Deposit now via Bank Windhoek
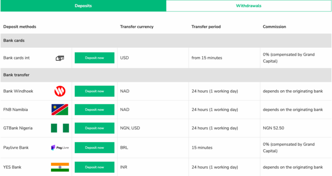Screen dimensions: 332x176 94,91
